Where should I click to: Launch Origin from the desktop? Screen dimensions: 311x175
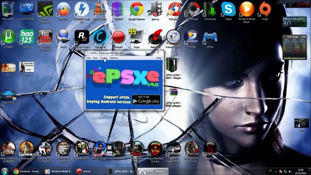(265, 11)
